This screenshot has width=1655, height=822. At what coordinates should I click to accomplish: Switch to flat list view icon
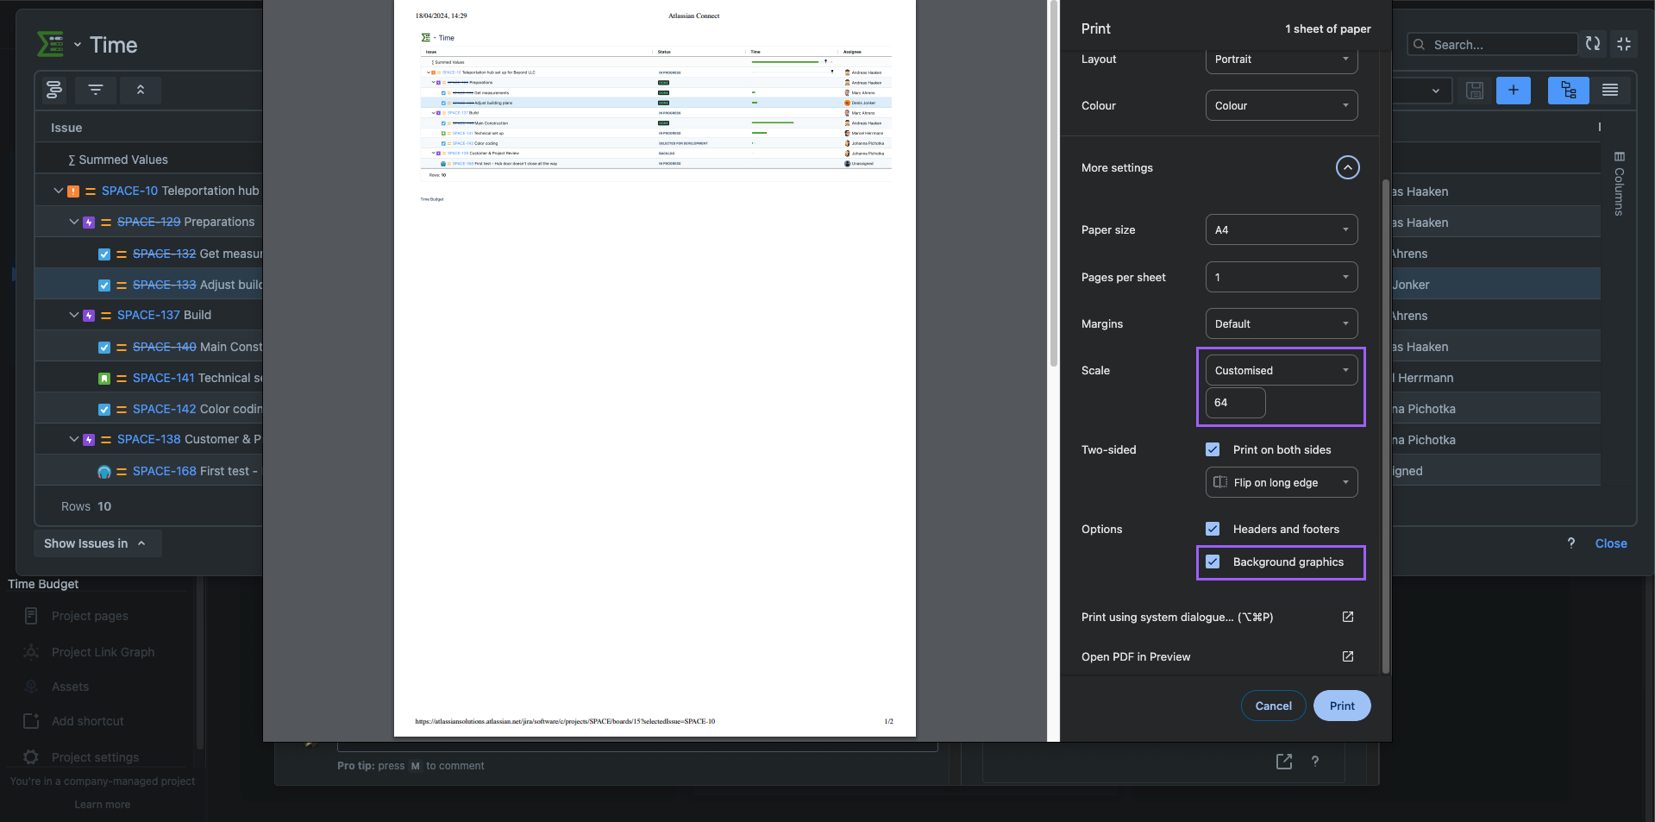(1611, 90)
